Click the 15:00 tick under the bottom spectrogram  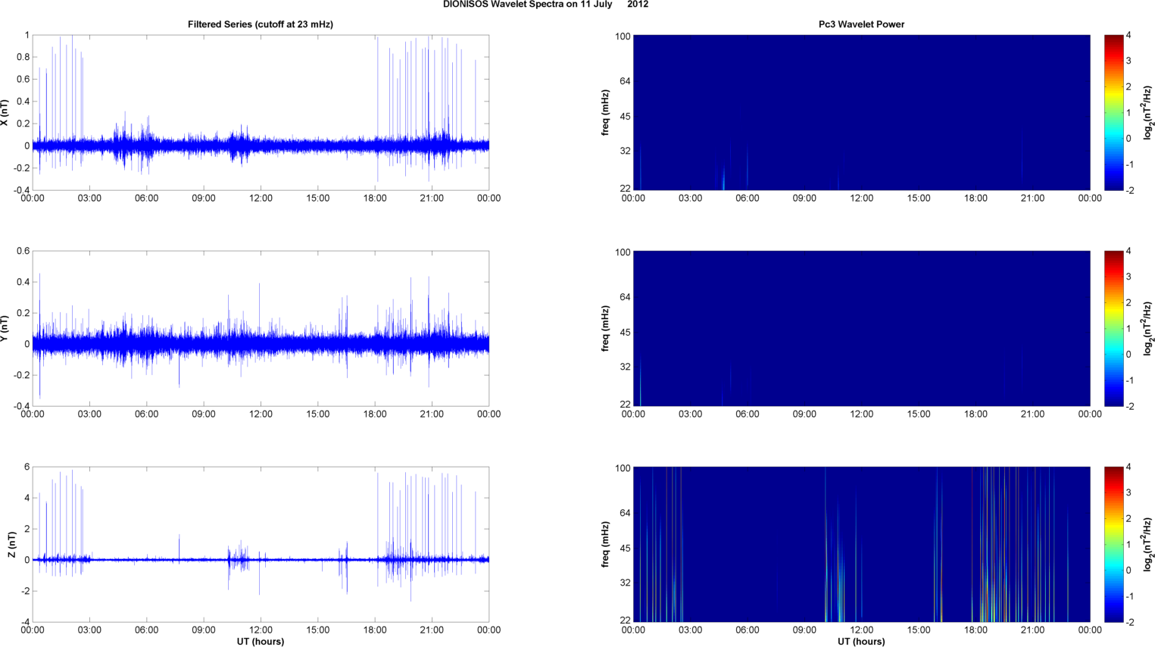(919, 630)
